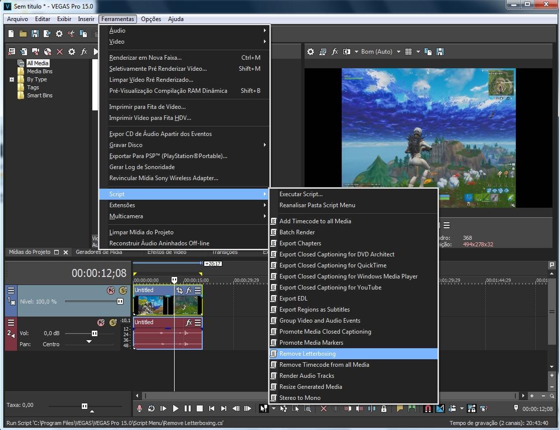Choose Remove Letterboxing script

click(354, 354)
